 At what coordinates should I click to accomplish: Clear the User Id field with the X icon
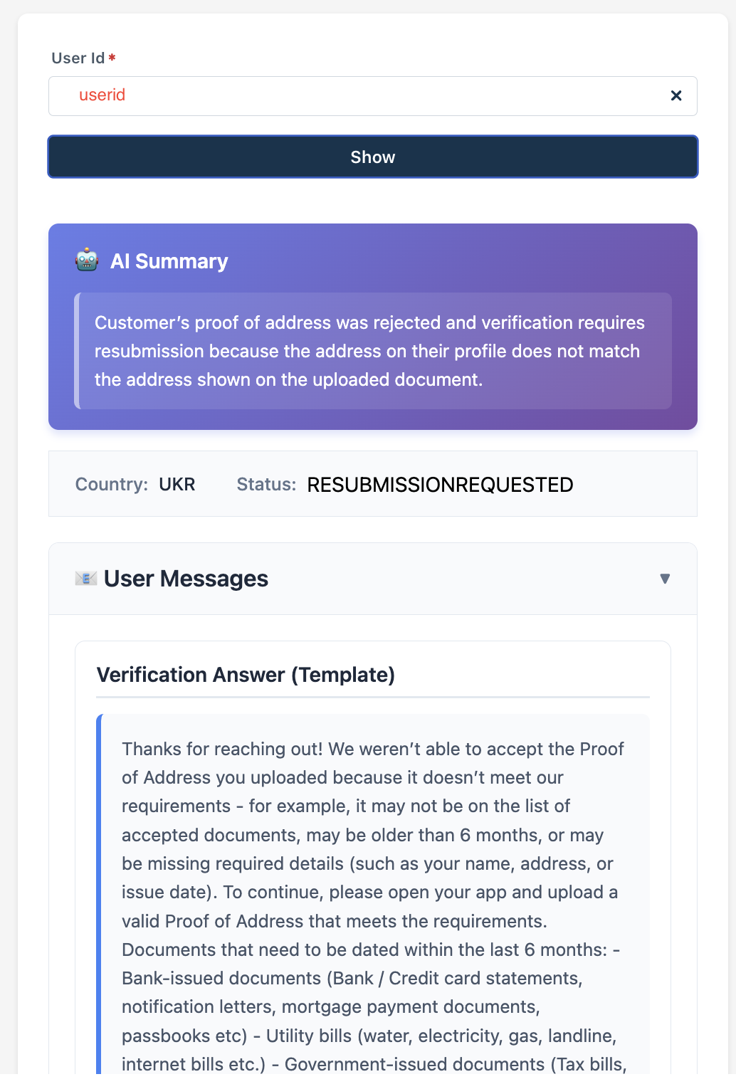676,95
